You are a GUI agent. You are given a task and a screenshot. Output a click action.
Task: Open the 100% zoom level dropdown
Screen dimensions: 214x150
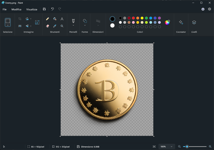pos(167,147)
